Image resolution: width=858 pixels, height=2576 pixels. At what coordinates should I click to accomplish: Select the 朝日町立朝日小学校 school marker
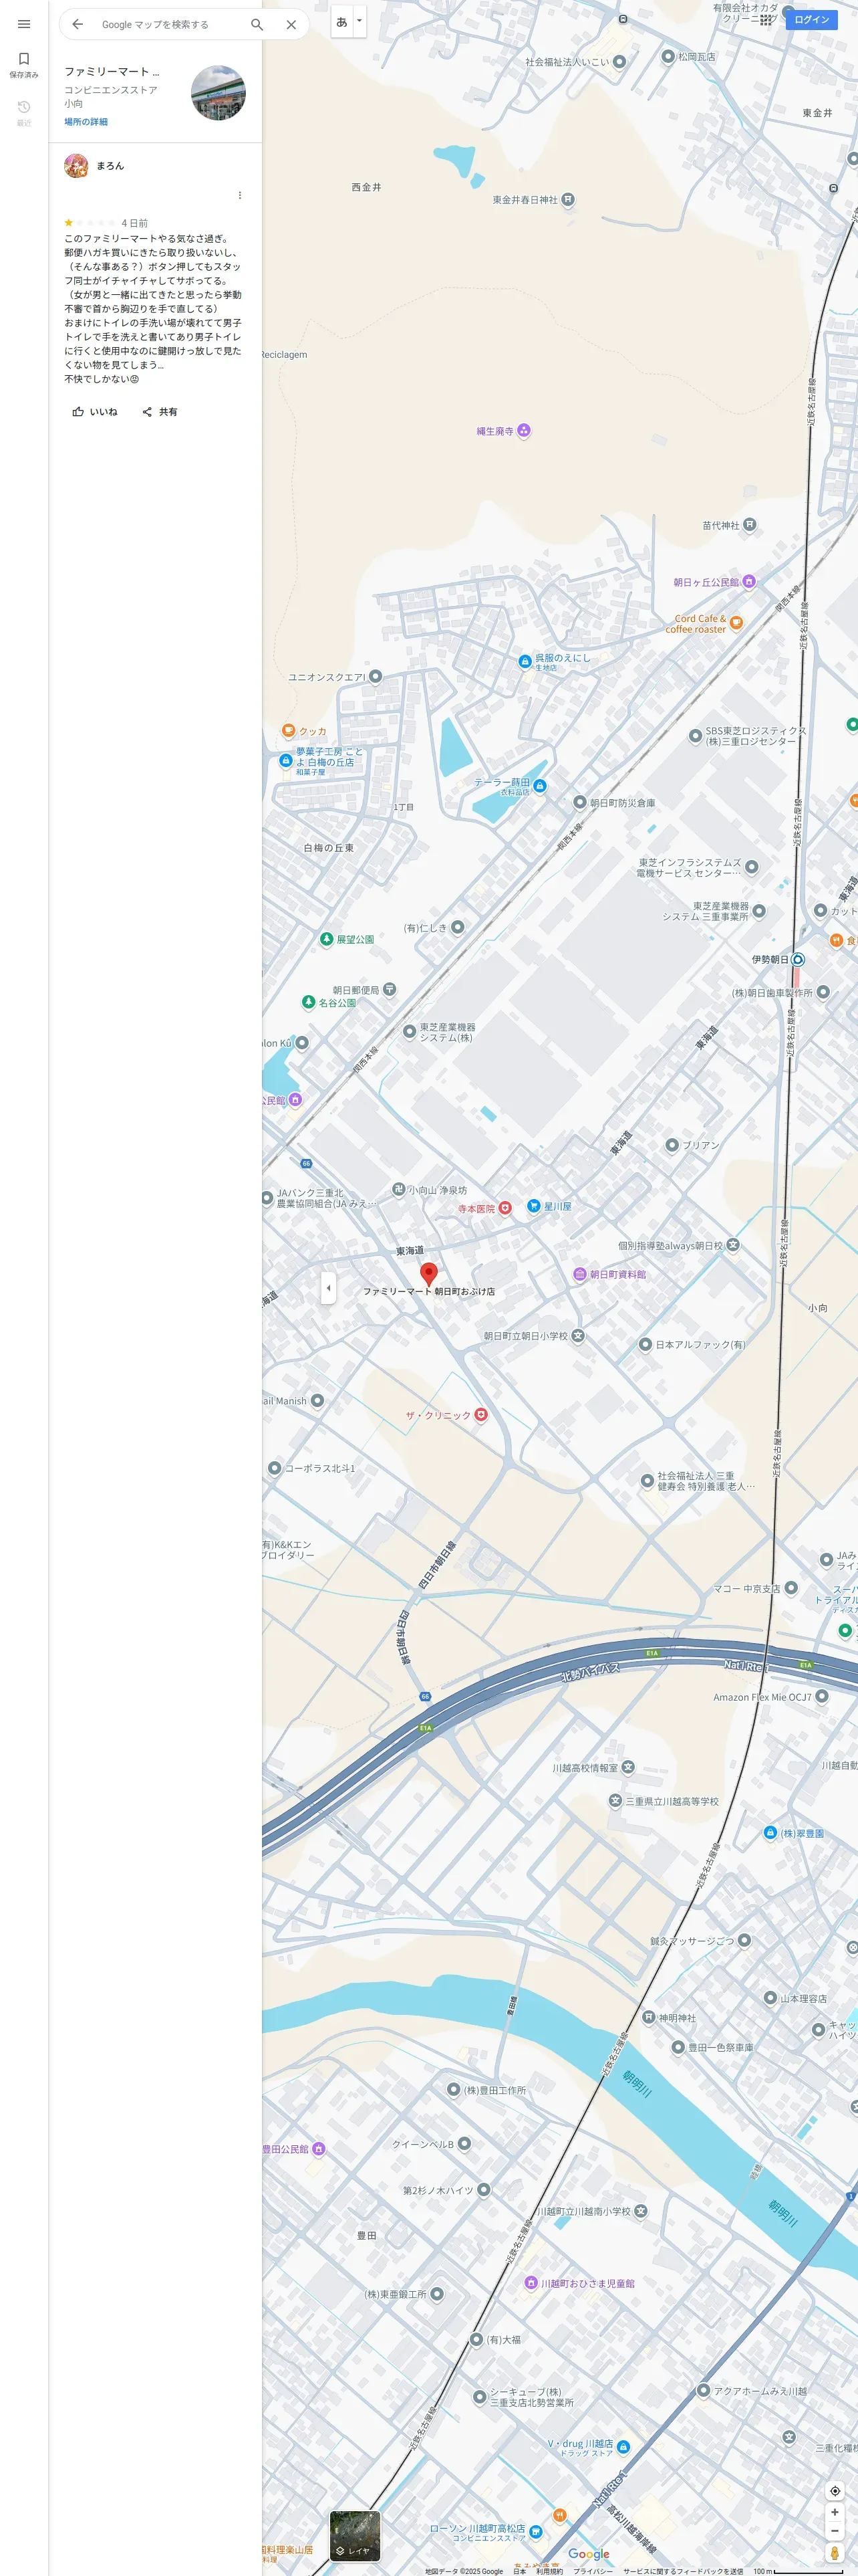pyautogui.click(x=577, y=1336)
